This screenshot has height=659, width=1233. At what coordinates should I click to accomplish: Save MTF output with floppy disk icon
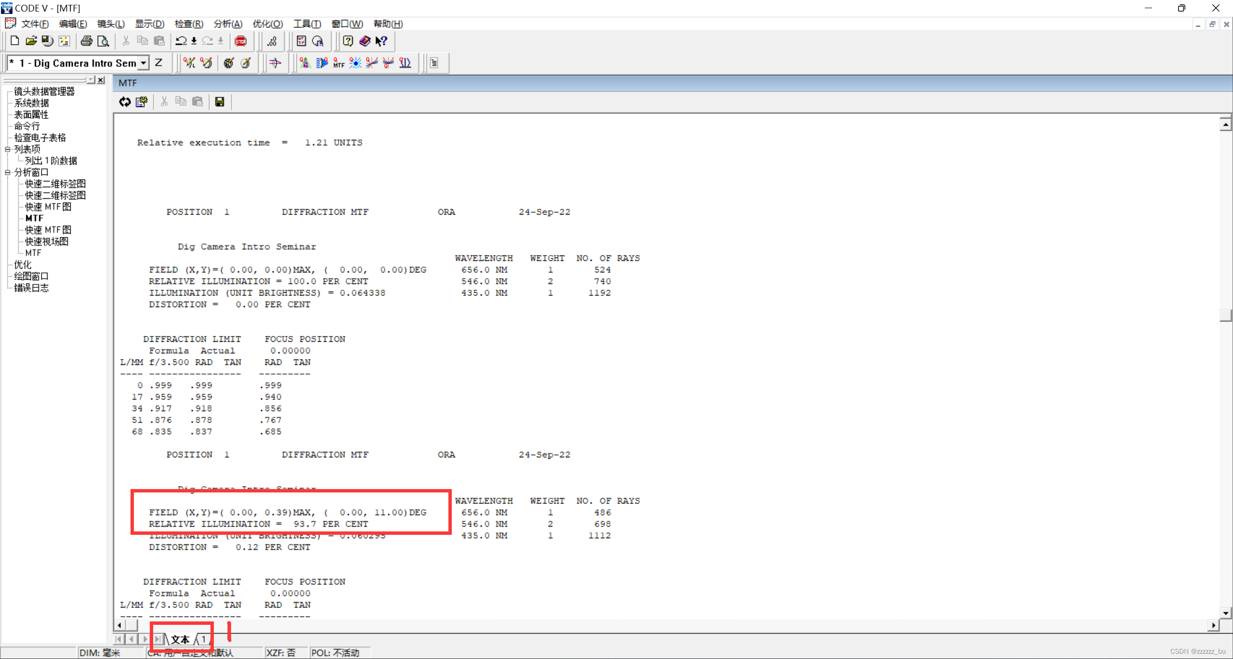tap(220, 102)
